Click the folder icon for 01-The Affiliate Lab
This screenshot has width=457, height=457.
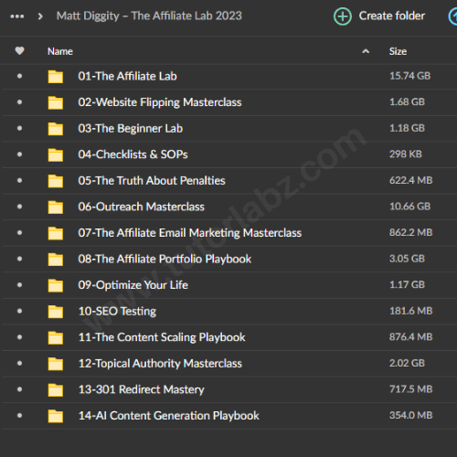[x=56, y=77]
